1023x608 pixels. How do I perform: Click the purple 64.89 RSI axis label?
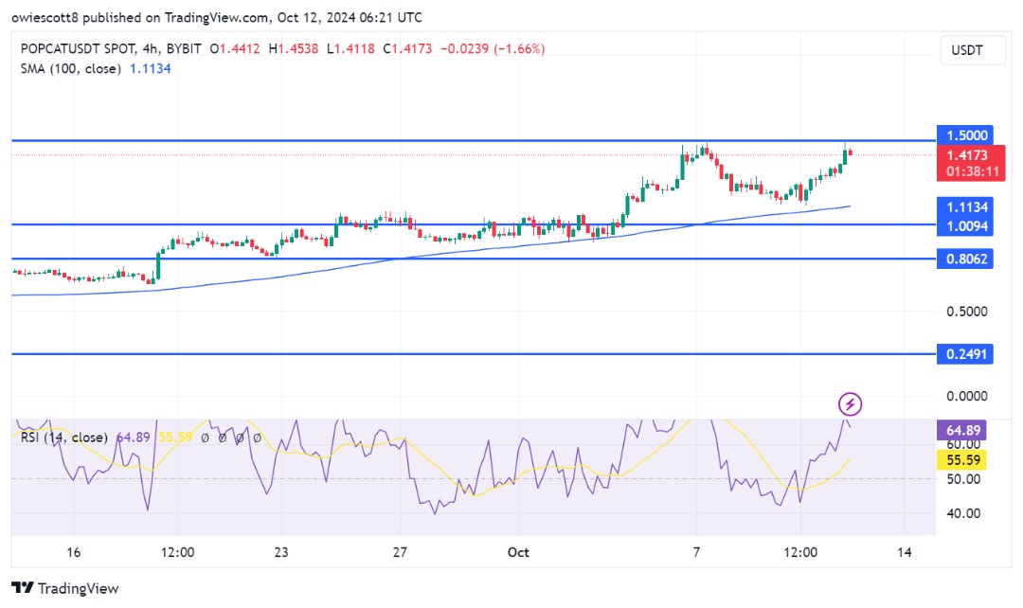[963, 430]
